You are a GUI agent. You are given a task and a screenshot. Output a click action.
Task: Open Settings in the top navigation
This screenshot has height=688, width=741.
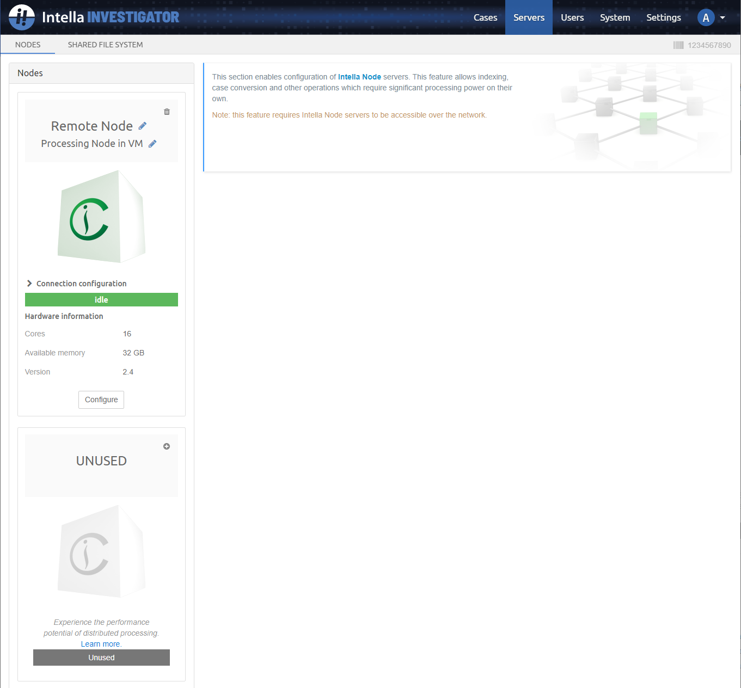click(663, 17)
